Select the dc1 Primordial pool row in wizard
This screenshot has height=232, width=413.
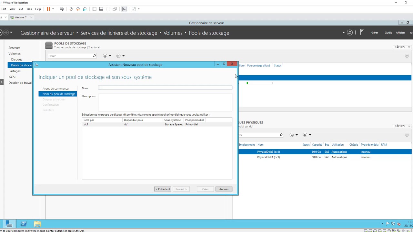pos(157,124)
